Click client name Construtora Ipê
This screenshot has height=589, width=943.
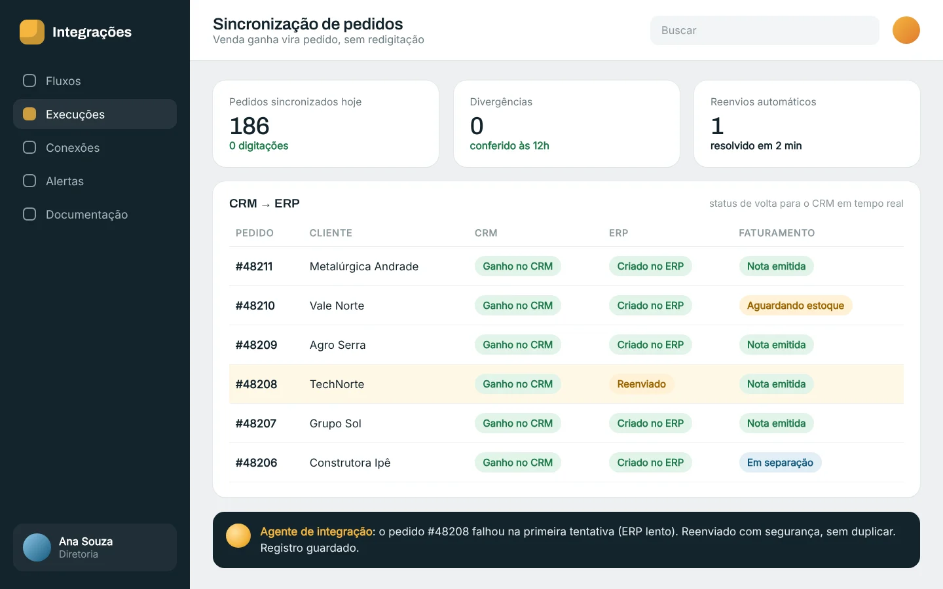tap(350, 463)
